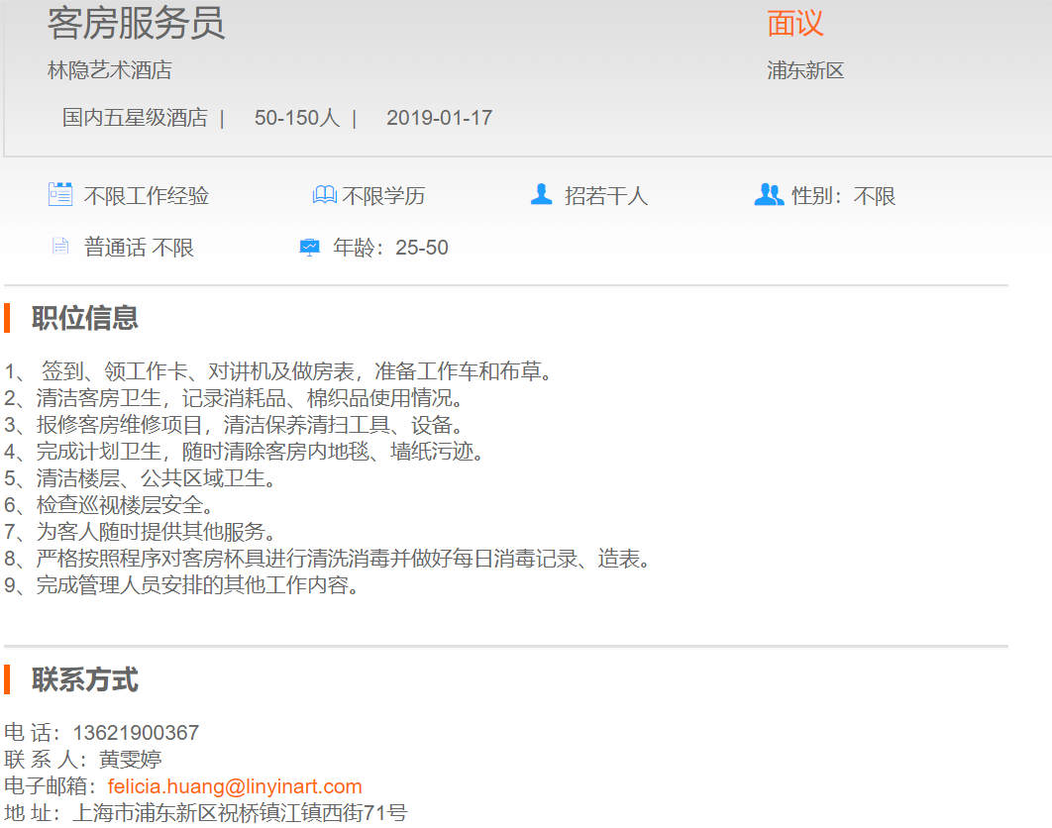Click the document icon beside 普通话
Image resolution: width=1052 pixels, height=828 pixels.
tap(60, 247)
